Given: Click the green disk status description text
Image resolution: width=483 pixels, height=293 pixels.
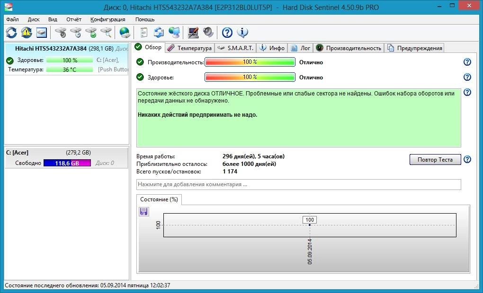Looking at the screenshot, I should tap(298, 118).
